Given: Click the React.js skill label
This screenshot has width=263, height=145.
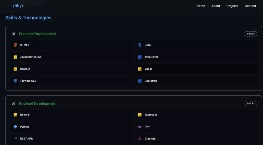Looking at the screenshot, I should pos(25,69).
